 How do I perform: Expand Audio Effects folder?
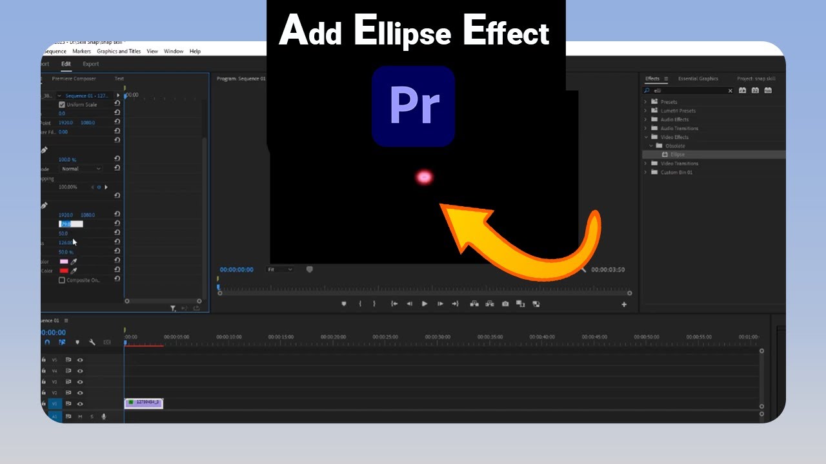click(645, 119)
